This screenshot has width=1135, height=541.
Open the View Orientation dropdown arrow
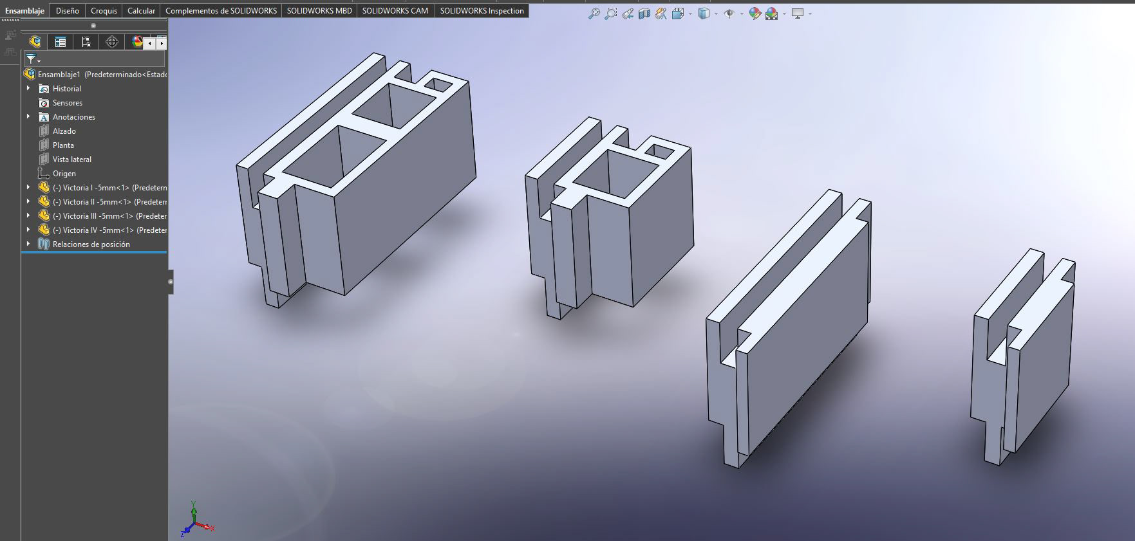click(x=690, y=14)
